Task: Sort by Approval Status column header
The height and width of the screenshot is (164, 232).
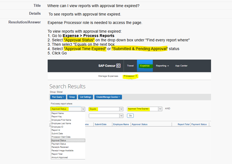Action: tap(139, 124)
